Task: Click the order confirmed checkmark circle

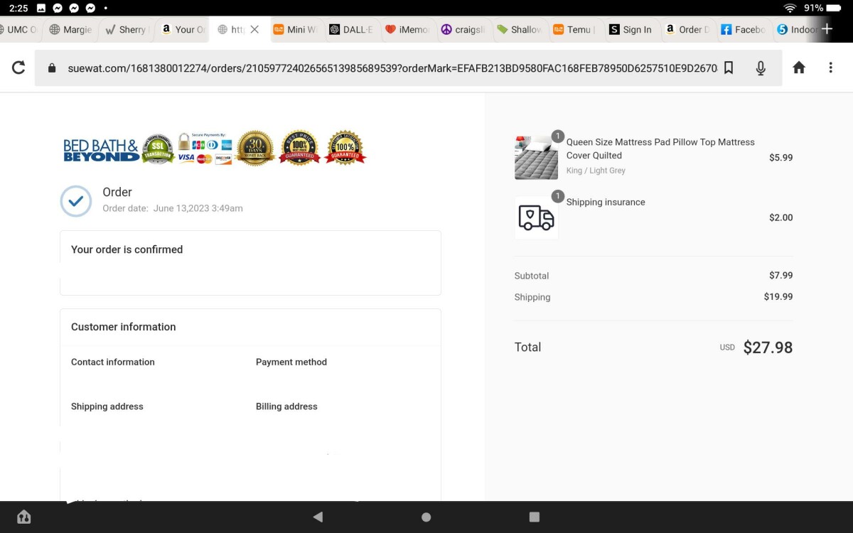Action: pyautogui.click(x=75, y=201)
